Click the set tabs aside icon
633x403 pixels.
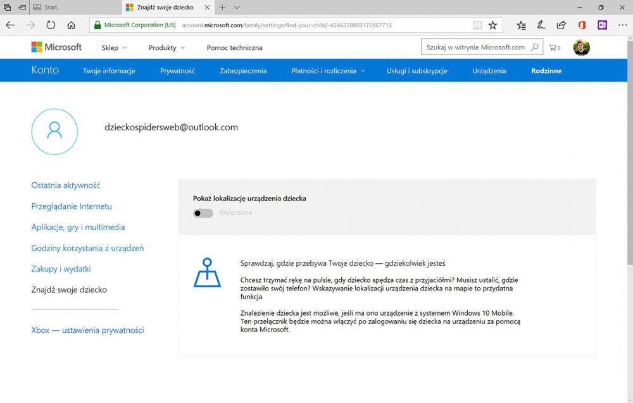(x=22, y=7)
